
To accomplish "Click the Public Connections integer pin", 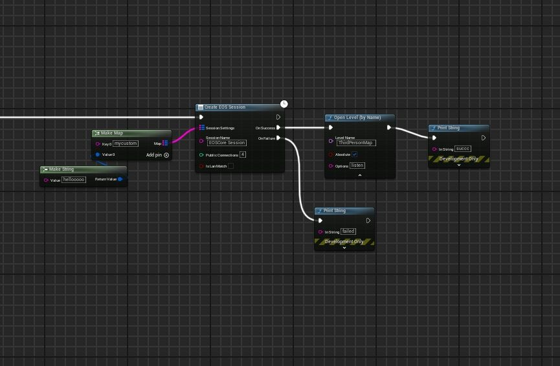I will (x=202, y=155).
